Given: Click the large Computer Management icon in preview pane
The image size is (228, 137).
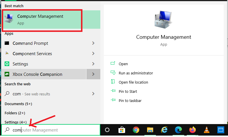Looking at the screenshot, I should pyautogui.click(x=163, y=20).
